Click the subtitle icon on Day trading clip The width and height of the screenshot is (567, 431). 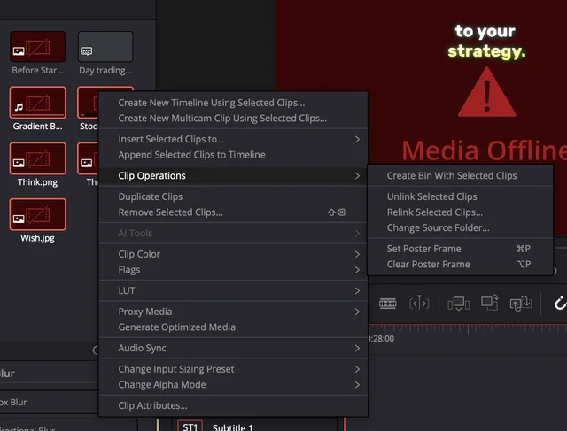tap(86, 51)
